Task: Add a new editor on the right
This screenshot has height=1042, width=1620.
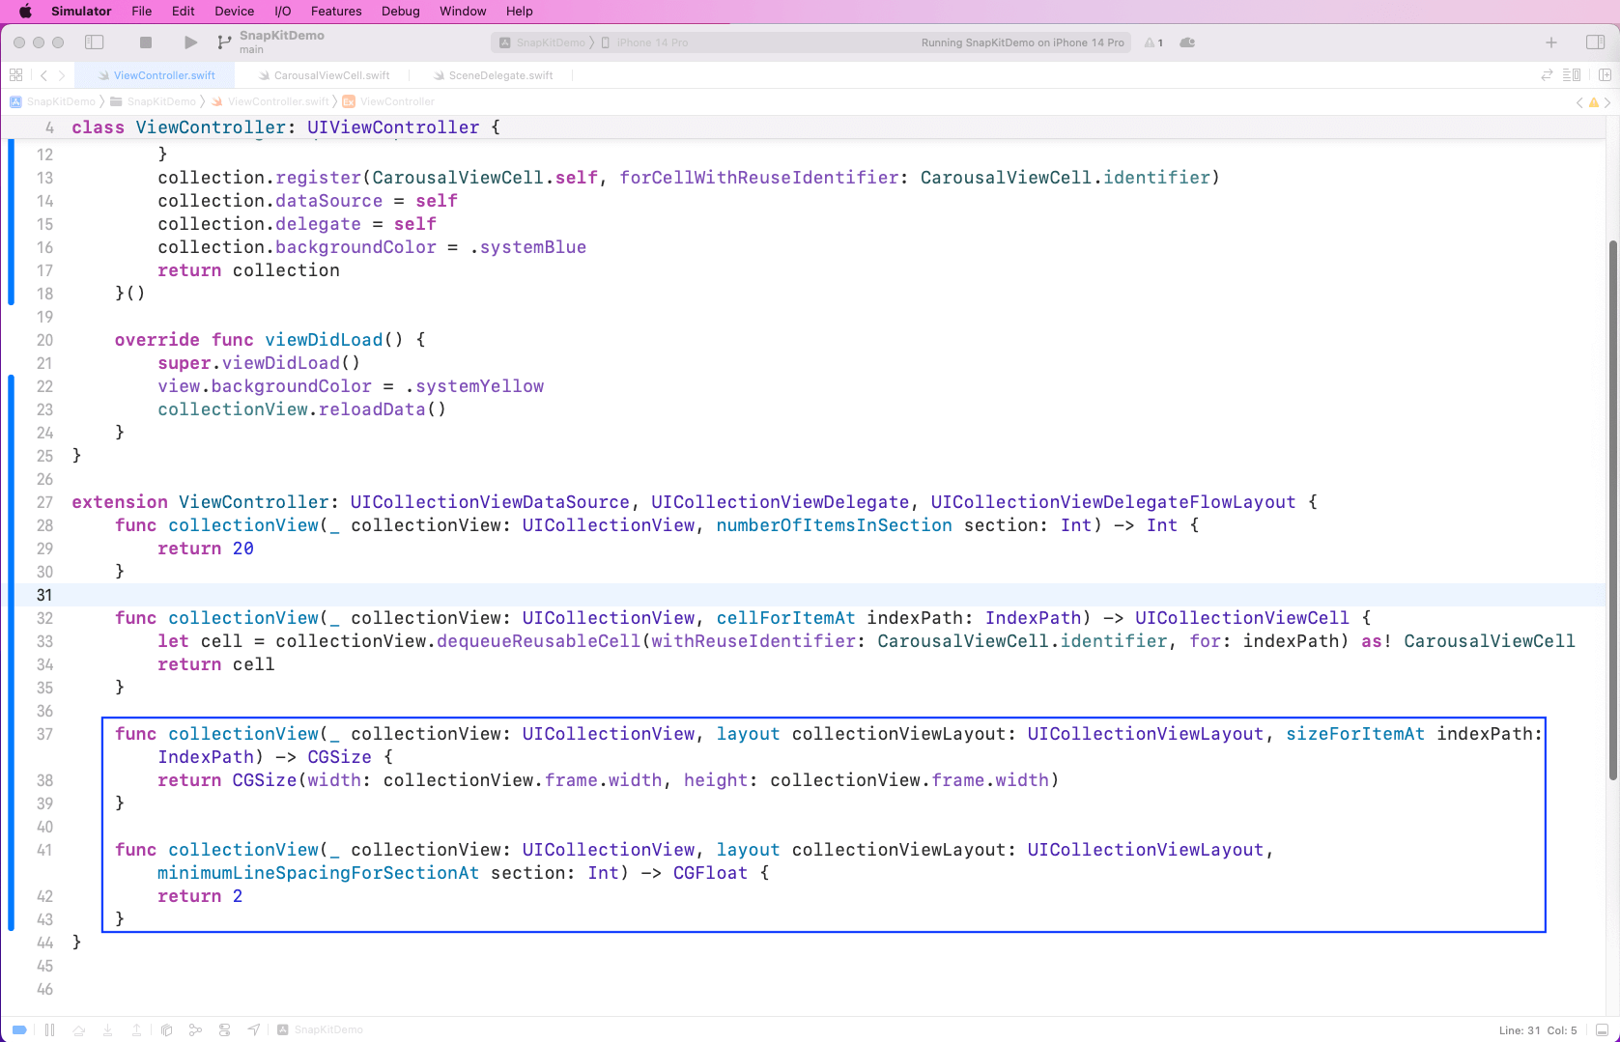Action: click(1605, 75)
